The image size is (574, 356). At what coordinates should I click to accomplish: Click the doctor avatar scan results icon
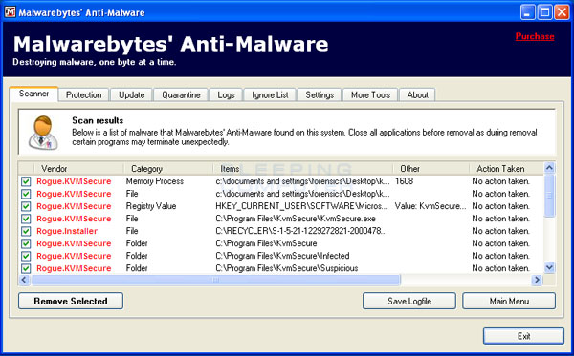coord(44,133)
